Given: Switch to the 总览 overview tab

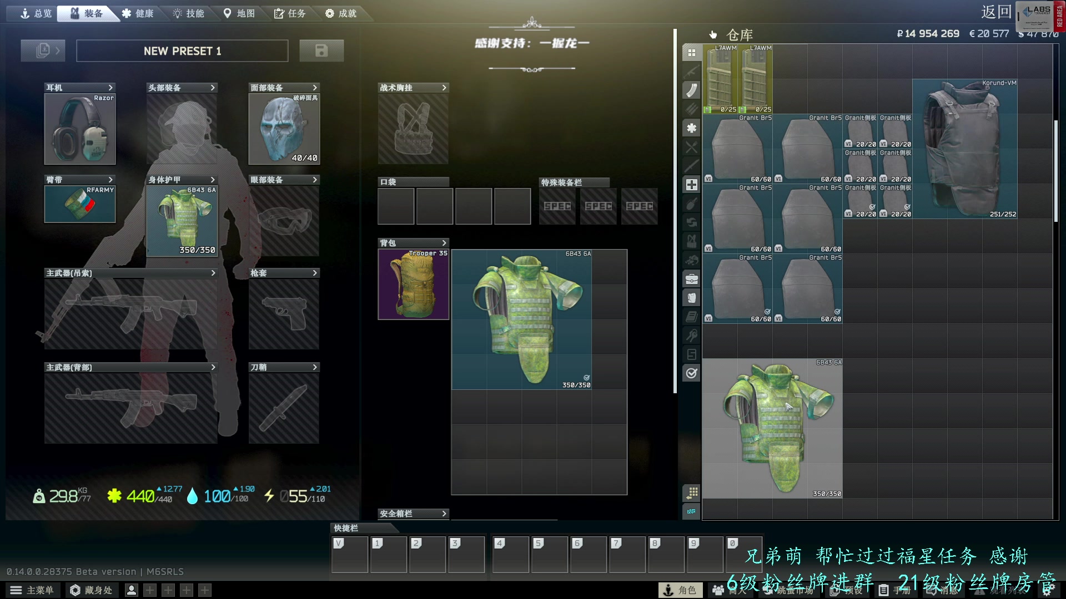Looking at the screenshot, I should click(36, 13).
